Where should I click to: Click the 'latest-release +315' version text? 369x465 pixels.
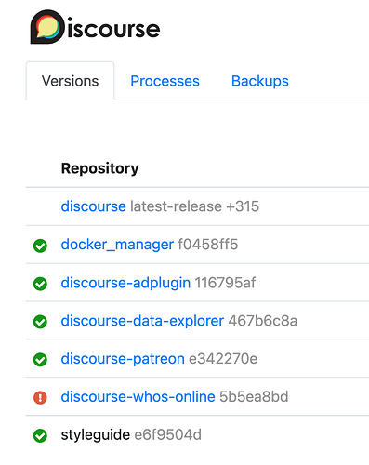point(194,206)
